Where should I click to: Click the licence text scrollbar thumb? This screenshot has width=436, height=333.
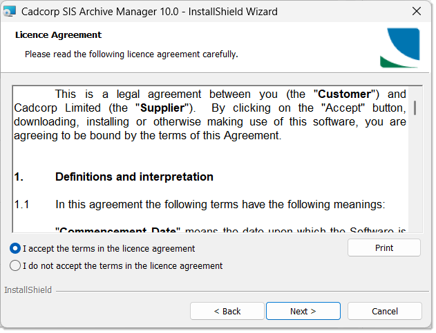[415, 108]
